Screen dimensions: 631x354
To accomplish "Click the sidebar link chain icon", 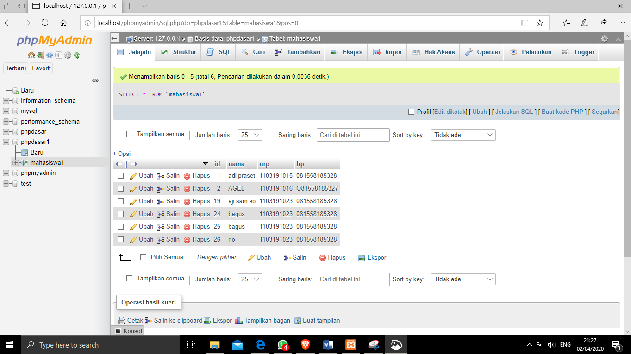I will pyautogui.click(x=95, y=80).
